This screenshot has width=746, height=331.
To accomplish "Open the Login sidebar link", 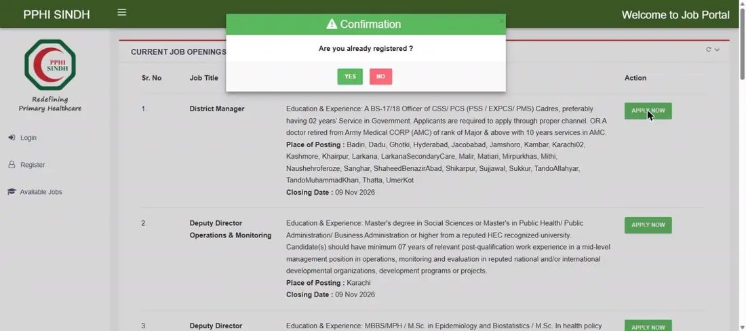I will point(28,138).
